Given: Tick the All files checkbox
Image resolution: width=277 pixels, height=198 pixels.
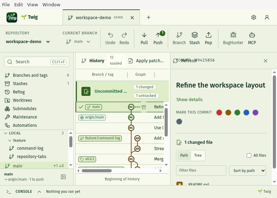Looking at the screenshot, I should (x=249, y=155).
